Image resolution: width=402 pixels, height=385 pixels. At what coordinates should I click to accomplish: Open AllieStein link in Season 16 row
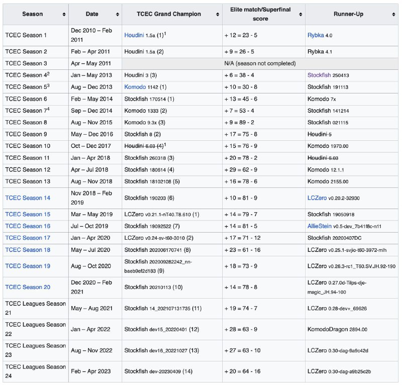pos(320,226)
